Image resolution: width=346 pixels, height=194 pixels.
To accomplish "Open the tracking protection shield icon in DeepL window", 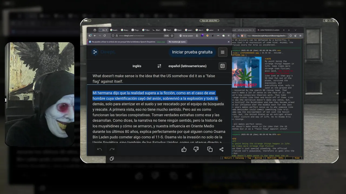I will pyautogui.click(x=113, y=36).
